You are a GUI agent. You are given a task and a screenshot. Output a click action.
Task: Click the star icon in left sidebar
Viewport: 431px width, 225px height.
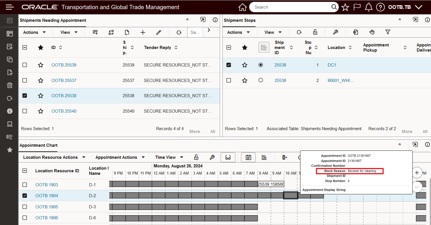(x=10, y=150)
